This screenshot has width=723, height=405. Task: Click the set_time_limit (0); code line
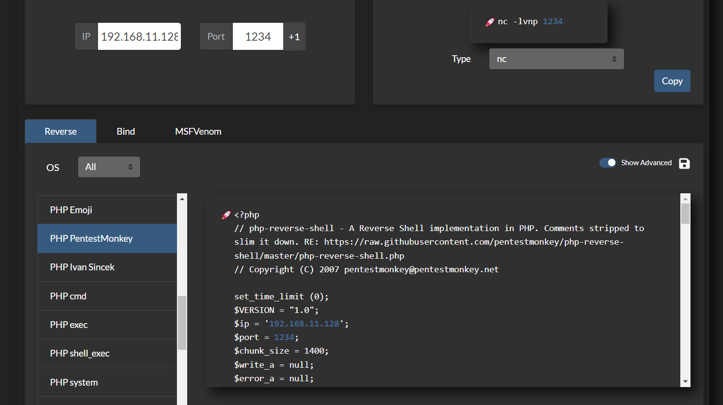coord(281,296)
